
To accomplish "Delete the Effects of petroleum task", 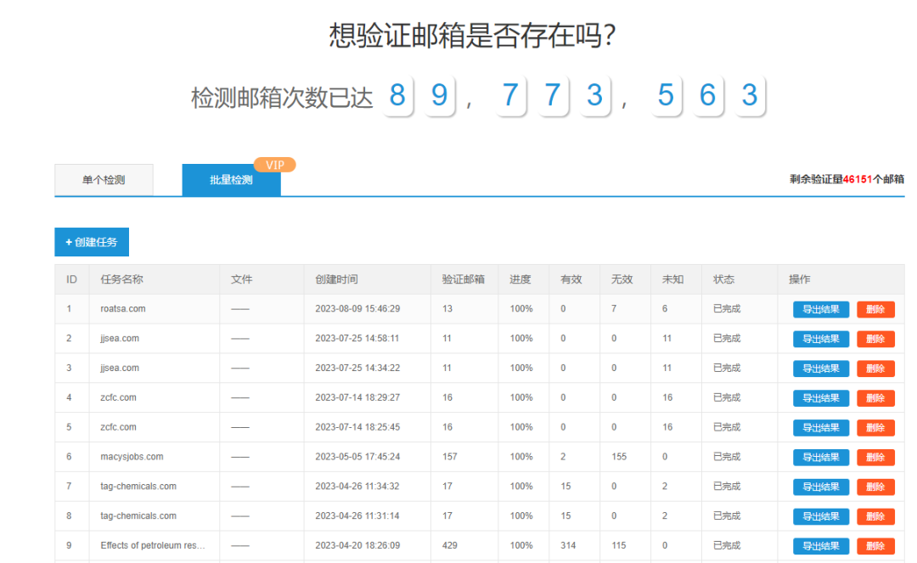I will 875,546.
